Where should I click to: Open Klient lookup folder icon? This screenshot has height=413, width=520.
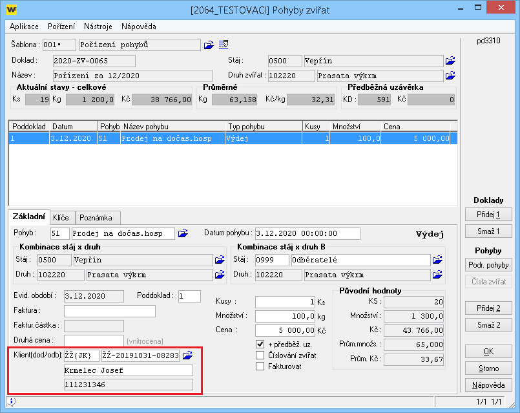[x=188, y=355]
